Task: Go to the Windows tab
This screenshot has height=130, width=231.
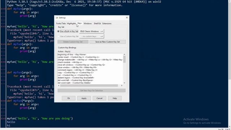Action: (88, 23)
